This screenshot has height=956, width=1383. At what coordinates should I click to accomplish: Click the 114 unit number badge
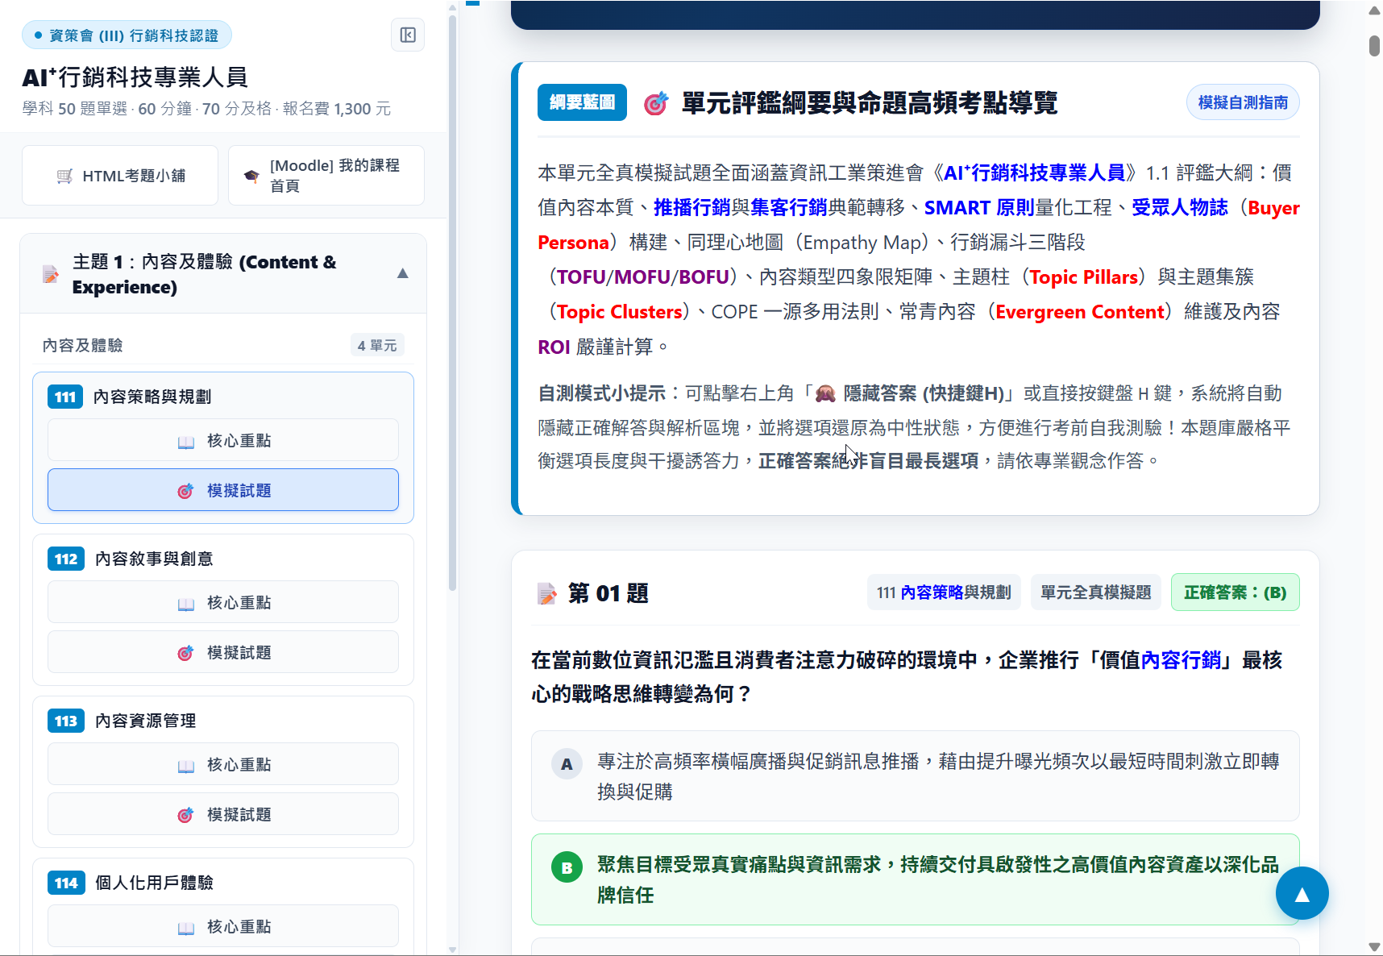[66, 883]
